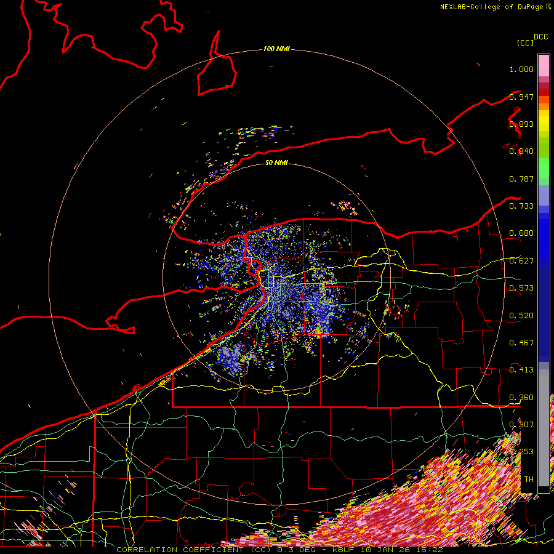Pick the bright green band on the color bar
554x554 pixels.
coord(544,168)
